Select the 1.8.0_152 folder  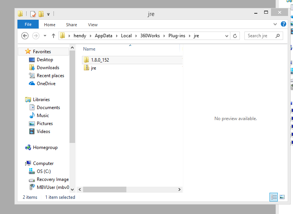(132, 60)
